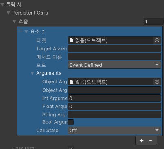Click the Call State label

(47, 131)
